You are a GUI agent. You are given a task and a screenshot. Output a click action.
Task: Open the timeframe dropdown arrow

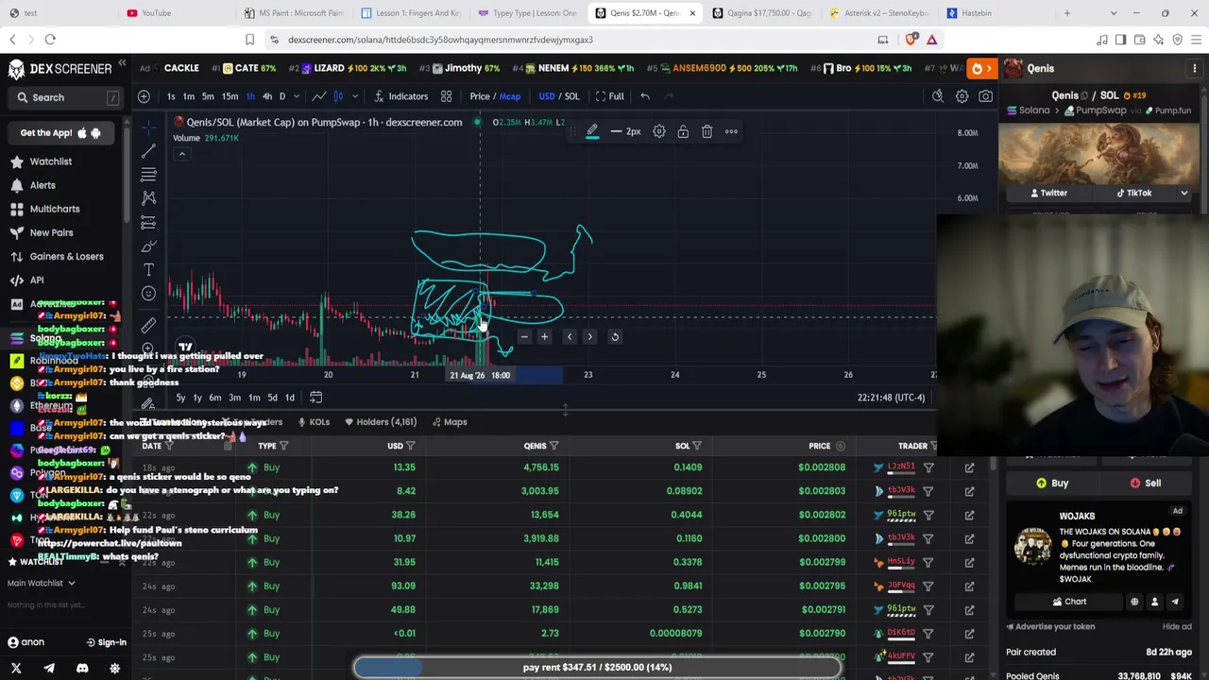pyautogui.click(x=297, y=96)
